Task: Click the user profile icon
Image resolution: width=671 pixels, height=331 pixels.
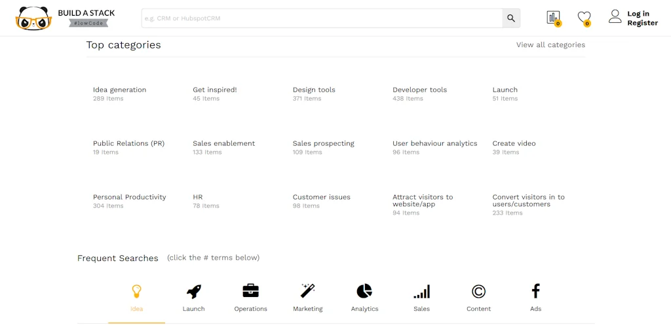Action: click(615, 16)
